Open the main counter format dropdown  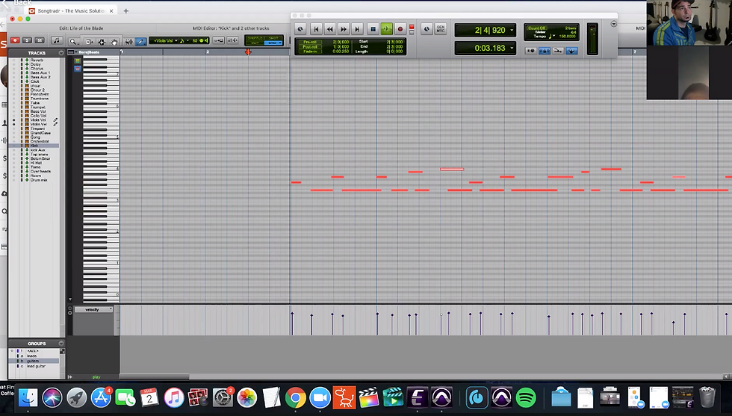(x=512, y=30)
